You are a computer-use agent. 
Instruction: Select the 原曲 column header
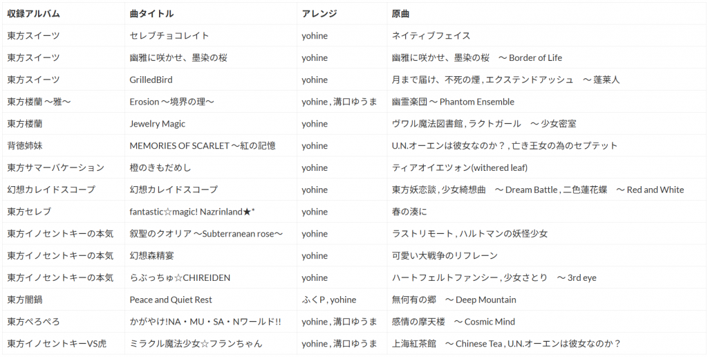[x=401, y=14]
